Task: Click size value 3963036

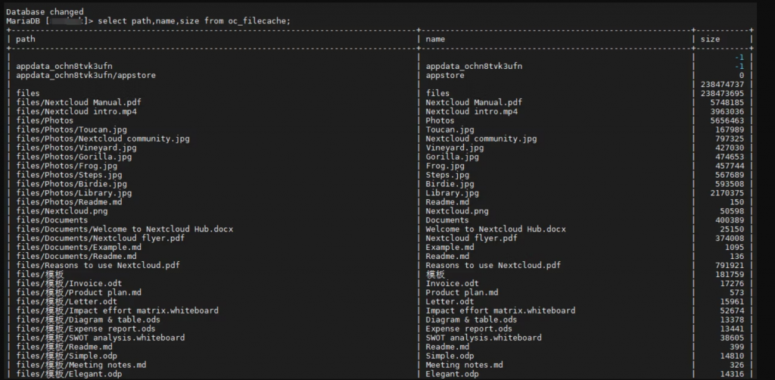Action: pos(727,112)
